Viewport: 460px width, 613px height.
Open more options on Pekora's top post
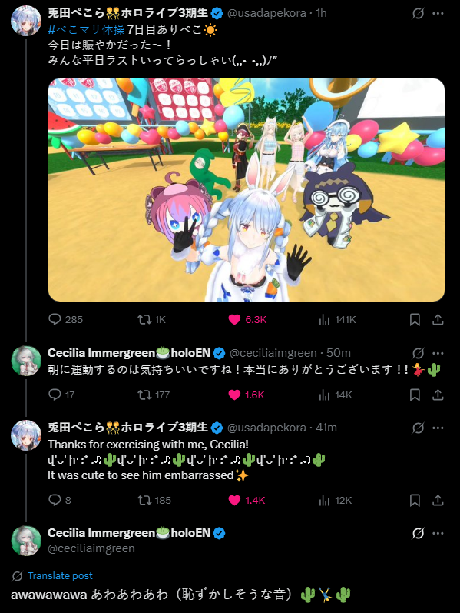coord(438,13)
